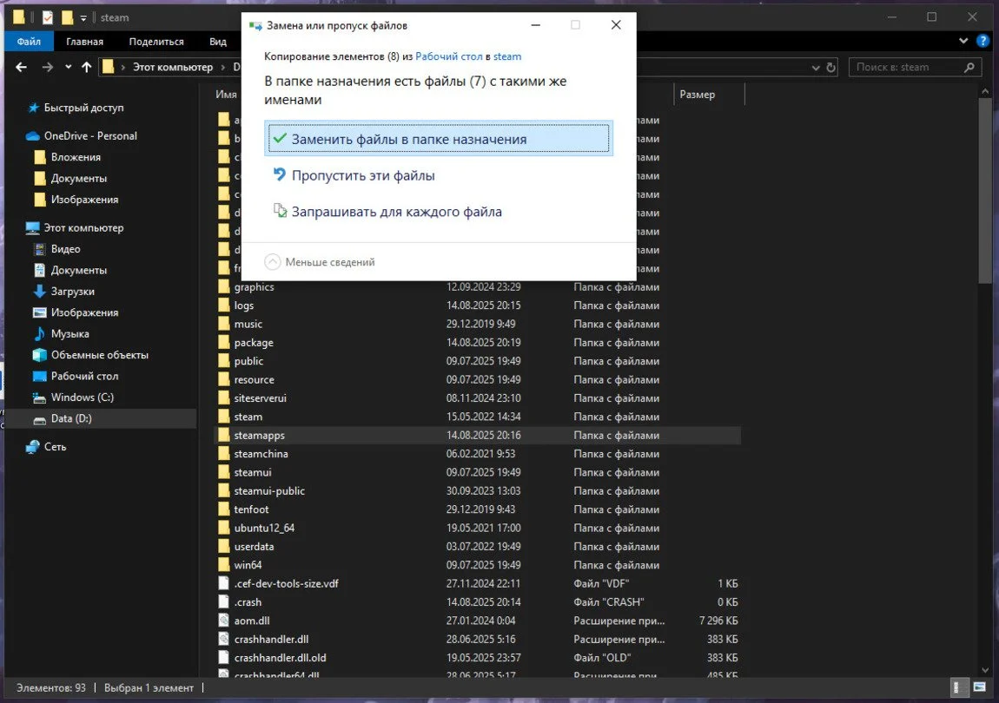This screenshot has width=999, height=703.
Task: Click the Поиск в: steam search field
Action: [x=907, y=67]
